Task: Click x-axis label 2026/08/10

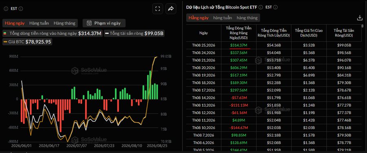Action: [131, 146]
